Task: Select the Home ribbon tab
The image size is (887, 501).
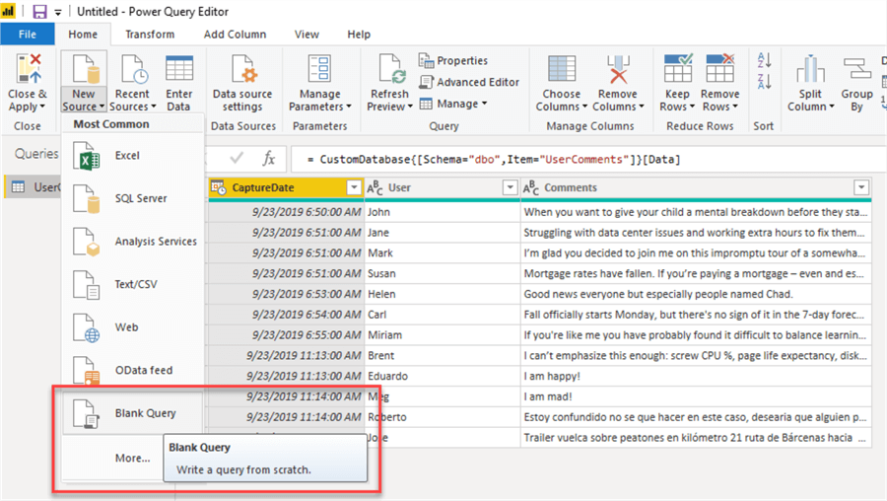Action: click(x=83, y=34)
